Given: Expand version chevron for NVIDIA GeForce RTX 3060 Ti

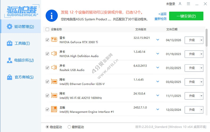Looking at the screenshot, I should [x=158, y=40].
